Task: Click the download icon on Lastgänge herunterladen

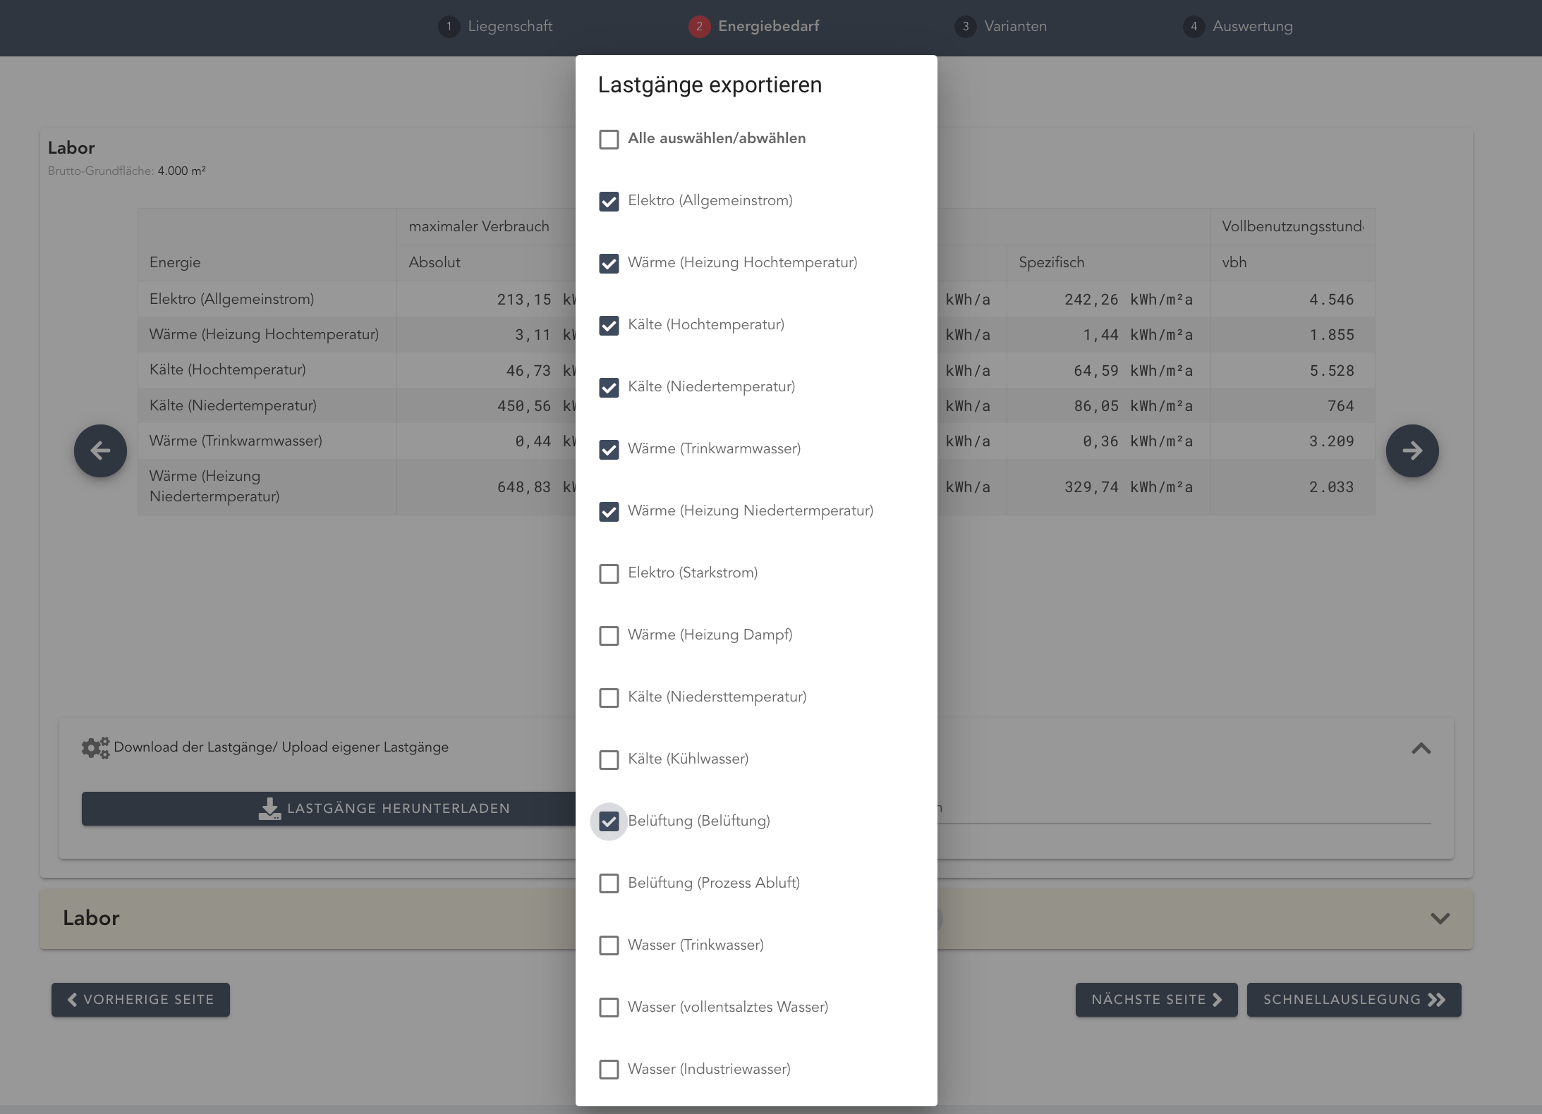Action: (x=269, y=809)
